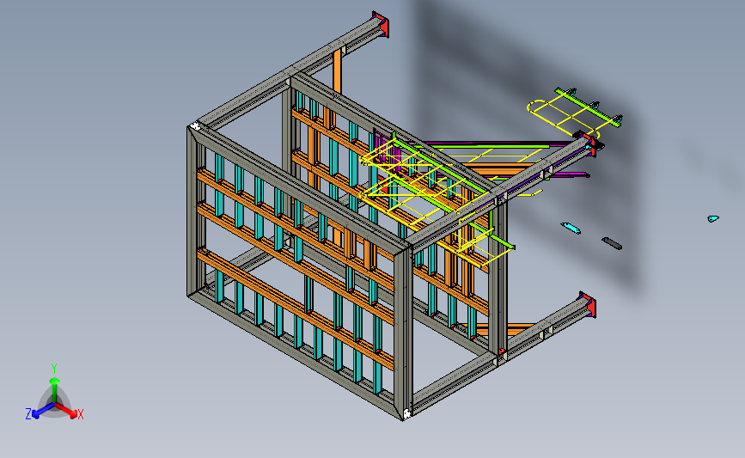The height and width of the screenshot is (458, 745).
Task: Select the small dark gray detached bar part
Action: (x=612, y=243)
